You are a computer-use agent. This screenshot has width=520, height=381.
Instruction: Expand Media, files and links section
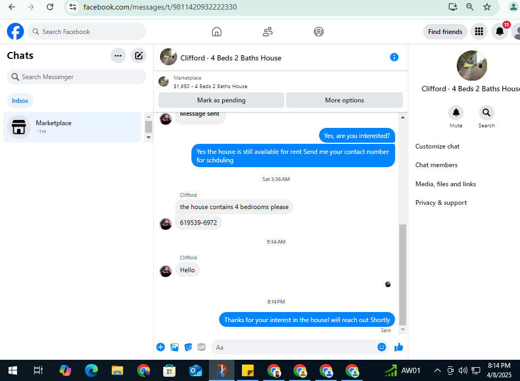(x=446, y=184)
